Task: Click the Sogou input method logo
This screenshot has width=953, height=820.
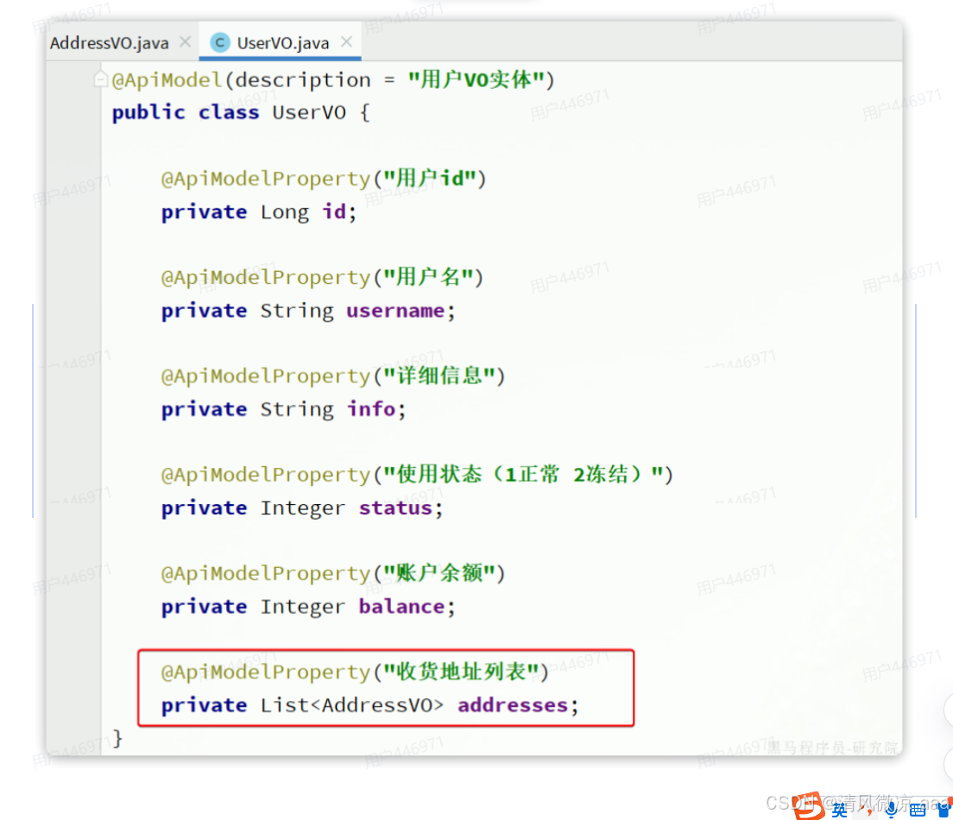Action: [x=809, y=806]
